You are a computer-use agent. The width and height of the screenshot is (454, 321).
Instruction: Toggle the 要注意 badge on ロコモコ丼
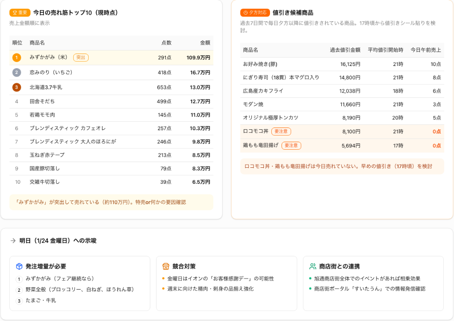click(x=281, y=131)
